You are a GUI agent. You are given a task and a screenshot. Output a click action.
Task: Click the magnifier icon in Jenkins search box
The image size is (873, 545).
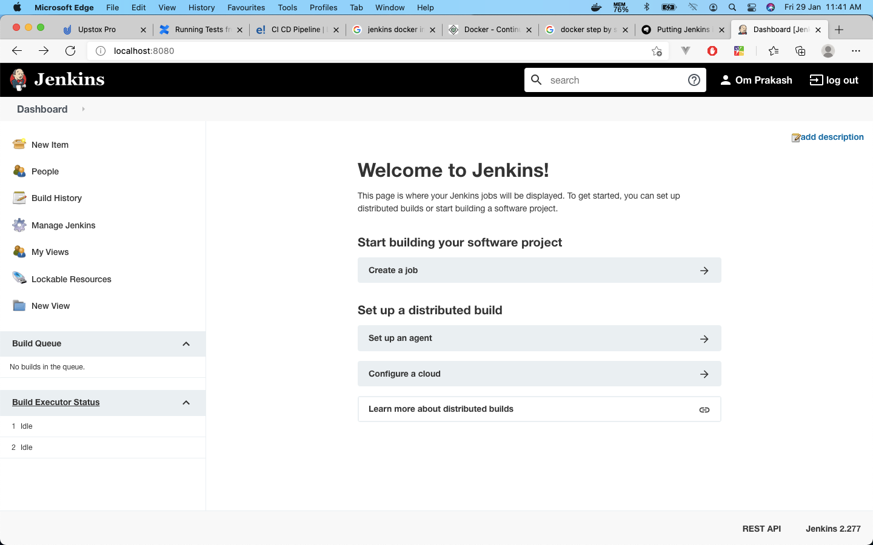coord(537,79)
